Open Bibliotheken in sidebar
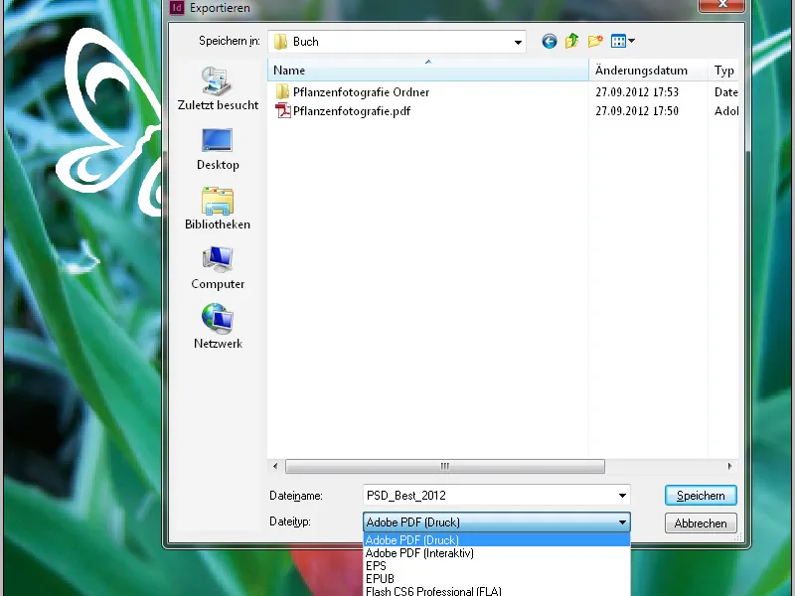This screenshot has height=596, width=795. tap(218, 209)
